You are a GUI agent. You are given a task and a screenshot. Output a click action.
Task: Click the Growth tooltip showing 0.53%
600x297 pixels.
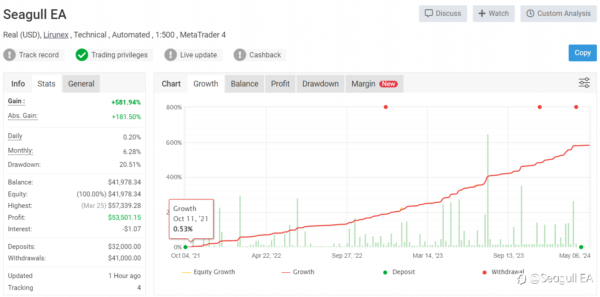(x=191, y=219)
